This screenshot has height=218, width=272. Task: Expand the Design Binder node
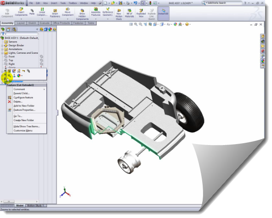coord(2,45)
